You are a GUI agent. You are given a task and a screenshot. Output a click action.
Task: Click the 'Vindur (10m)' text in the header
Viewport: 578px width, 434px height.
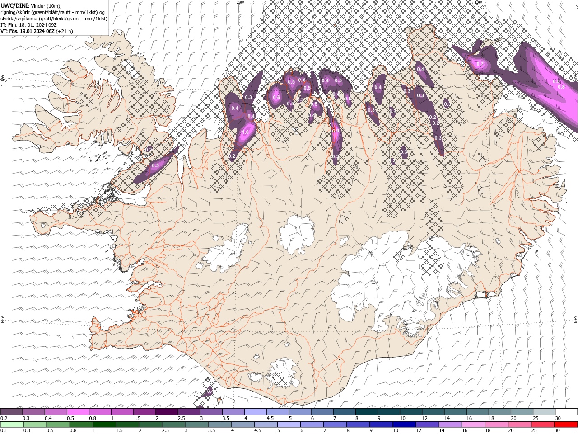[46, 5]
